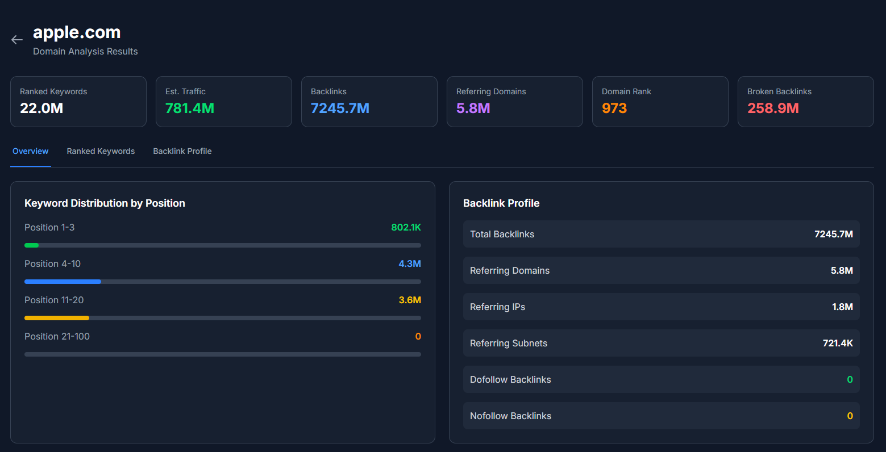Click the Position 21-100 label
Image resolution: width=886 pixels, height=452 pixels.
[57, 336]
